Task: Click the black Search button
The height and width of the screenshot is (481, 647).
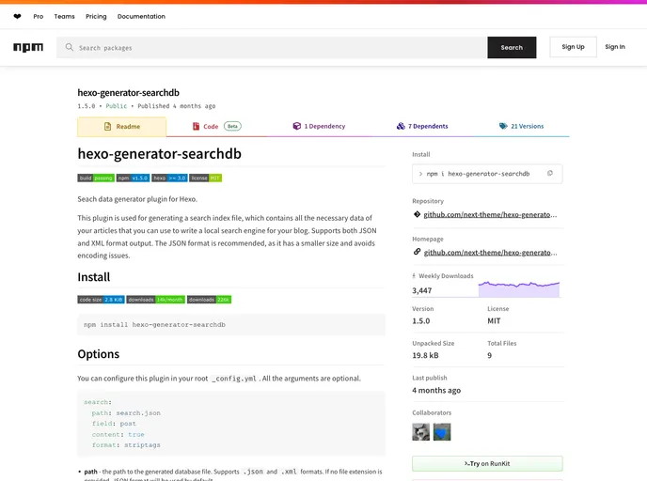Action: point(512,47)
